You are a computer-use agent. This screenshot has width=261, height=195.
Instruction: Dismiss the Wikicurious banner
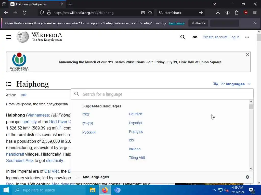(247, 55)
